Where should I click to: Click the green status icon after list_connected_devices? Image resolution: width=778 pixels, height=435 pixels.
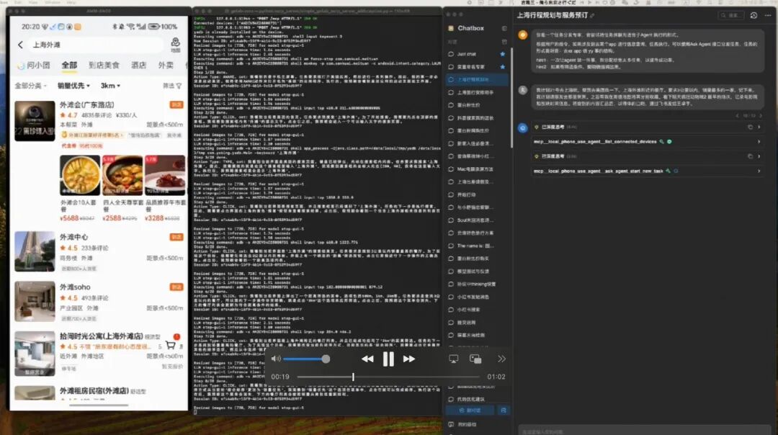(669, 141)
